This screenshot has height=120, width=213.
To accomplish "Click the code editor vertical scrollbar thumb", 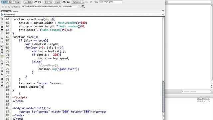I will click(163, 97).
